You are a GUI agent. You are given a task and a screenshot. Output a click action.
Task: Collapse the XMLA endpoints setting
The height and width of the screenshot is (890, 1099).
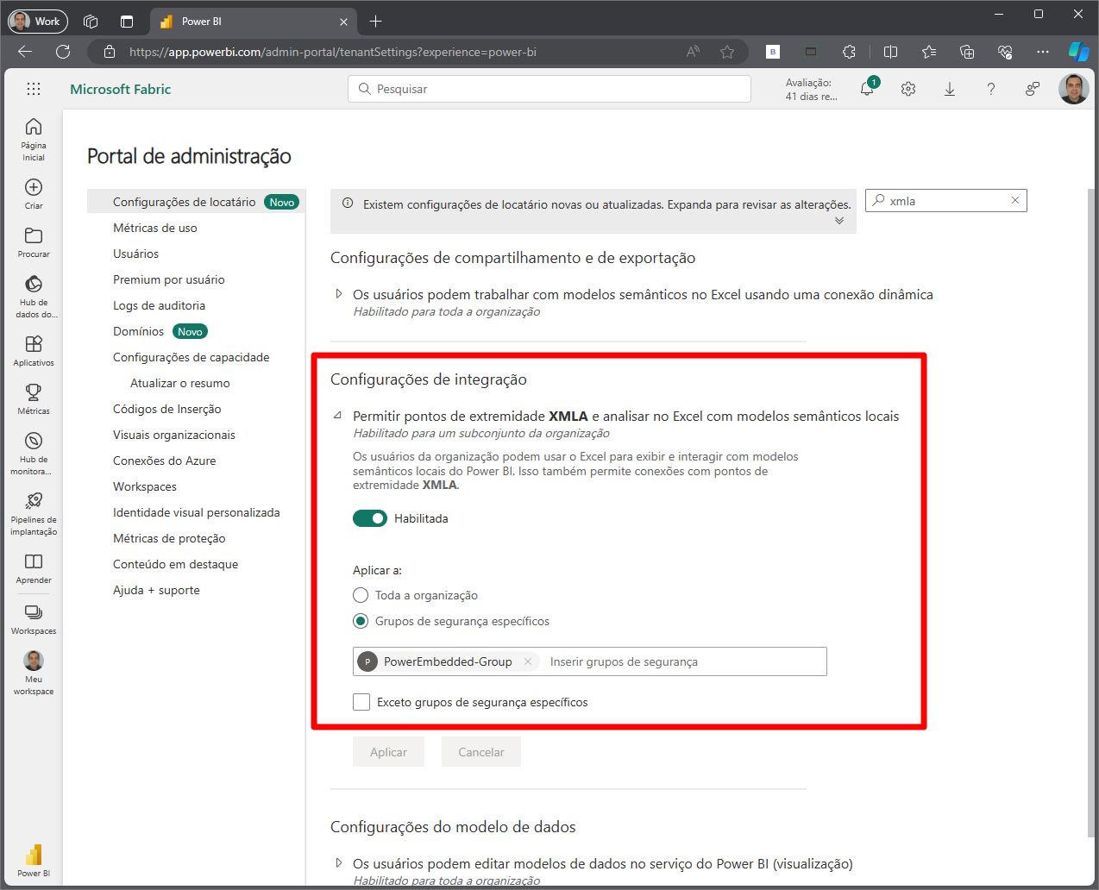click(338, 416)
